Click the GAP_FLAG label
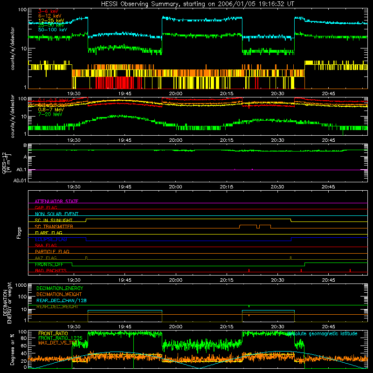 (46, 207)
